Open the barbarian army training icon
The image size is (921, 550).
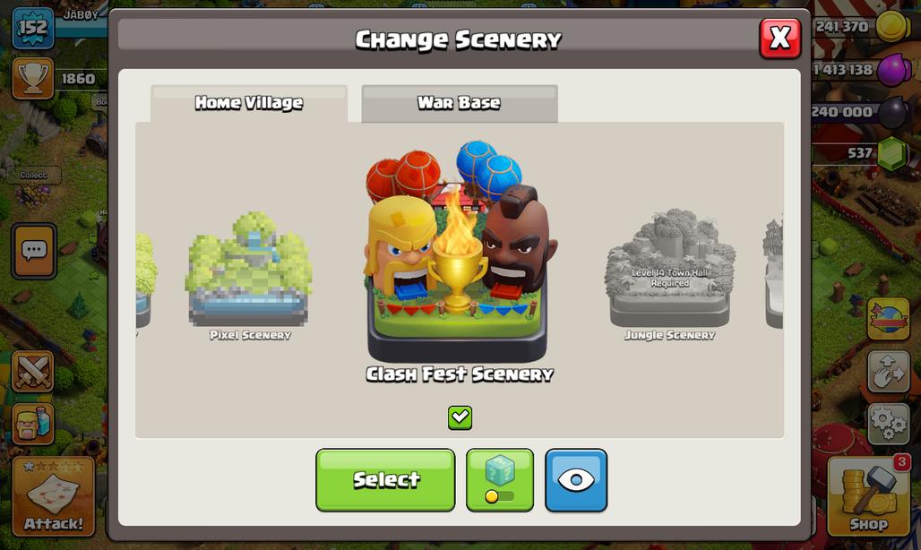[x=33, y=423]
